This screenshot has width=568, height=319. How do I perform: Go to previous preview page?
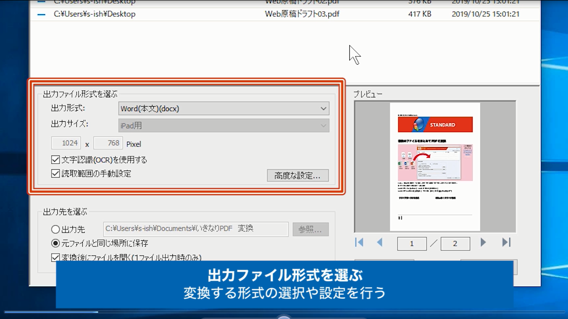380,243
